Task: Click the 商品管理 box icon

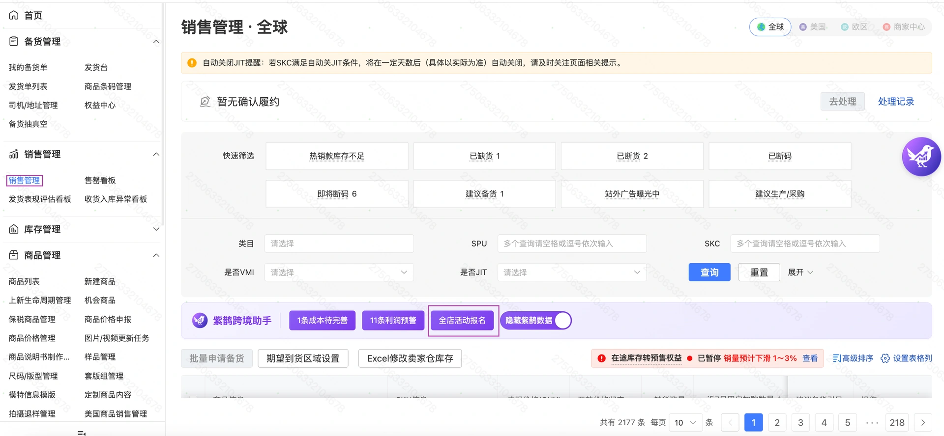Action: 14,255
